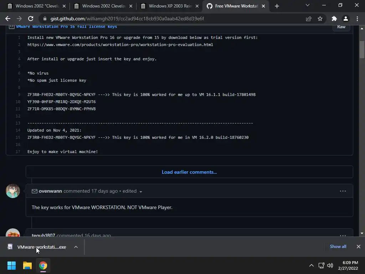Open a new tab with plus button
365x274 pixels.
click(277, 6)
